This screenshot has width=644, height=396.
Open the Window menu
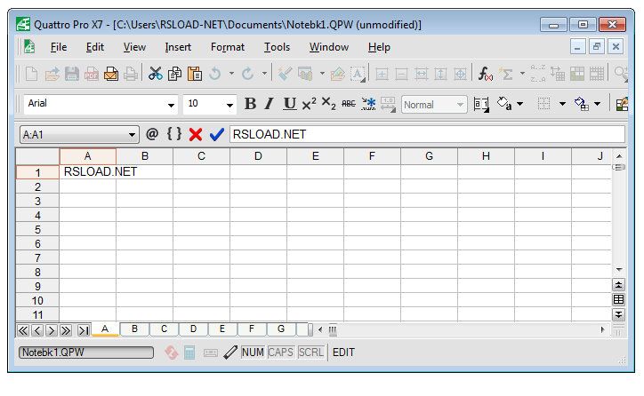click(329, 48)
